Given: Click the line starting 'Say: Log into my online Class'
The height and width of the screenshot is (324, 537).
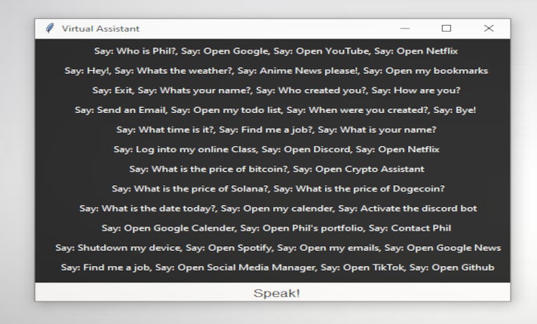Looking at the screenshot, I should tap(276, 149).
